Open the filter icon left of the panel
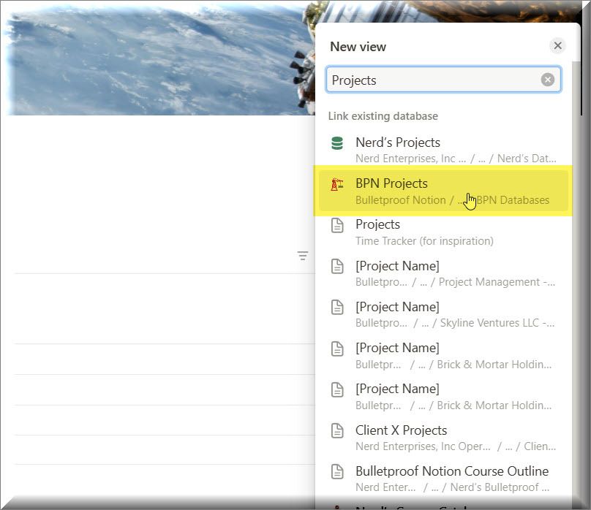The width and height of the screenshot is (591, 510). (x=303, y=256)
